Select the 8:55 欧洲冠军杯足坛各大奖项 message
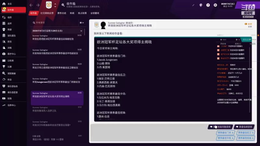Viewport: 260px width, 146px height. click(x=57, y=98)
